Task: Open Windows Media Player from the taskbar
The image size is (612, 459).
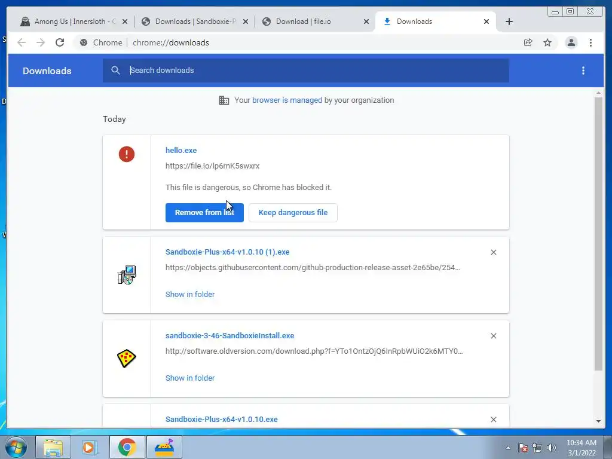Action: (89, 447)
